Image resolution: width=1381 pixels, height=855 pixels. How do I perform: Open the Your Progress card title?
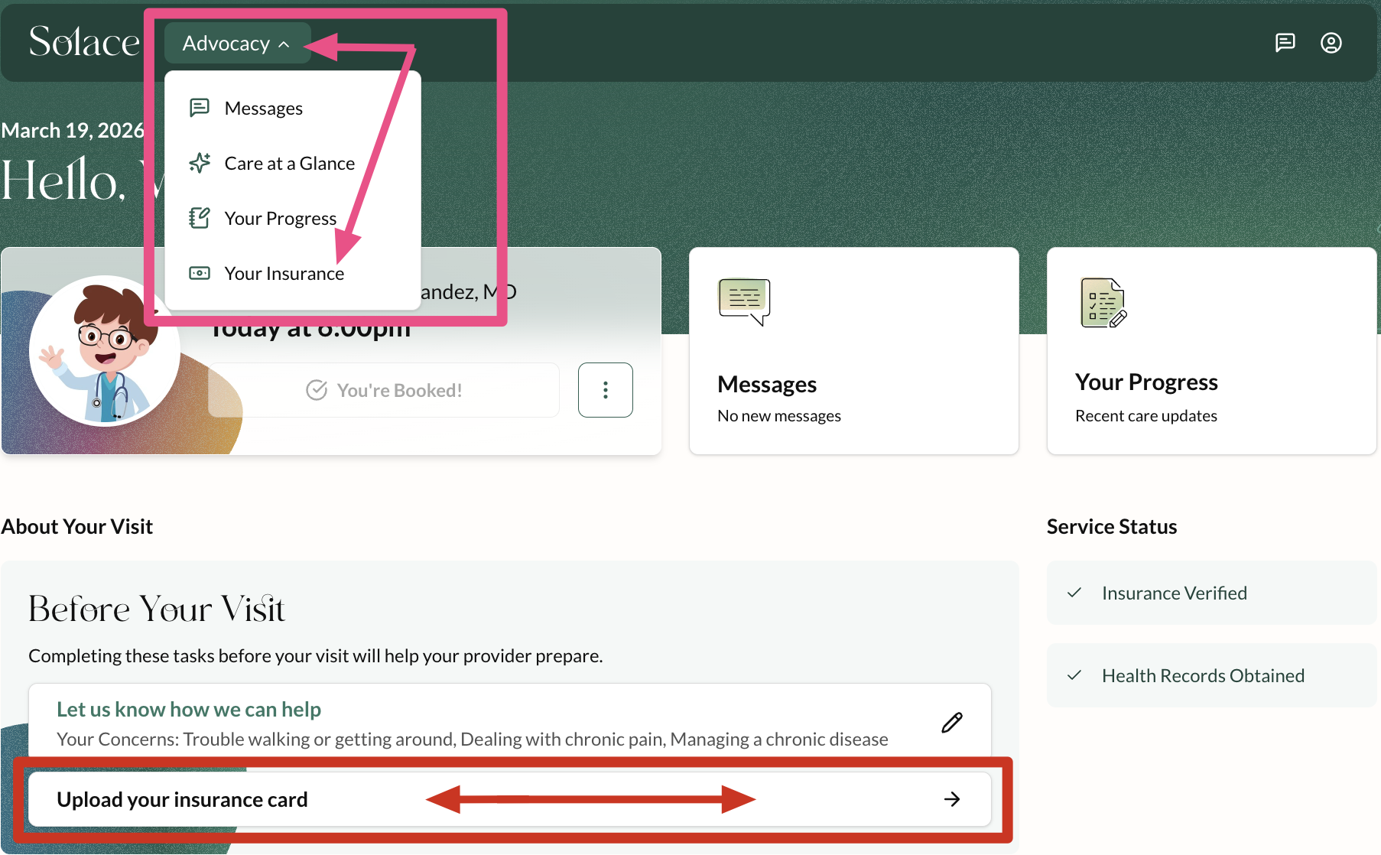pos(1145,382)
